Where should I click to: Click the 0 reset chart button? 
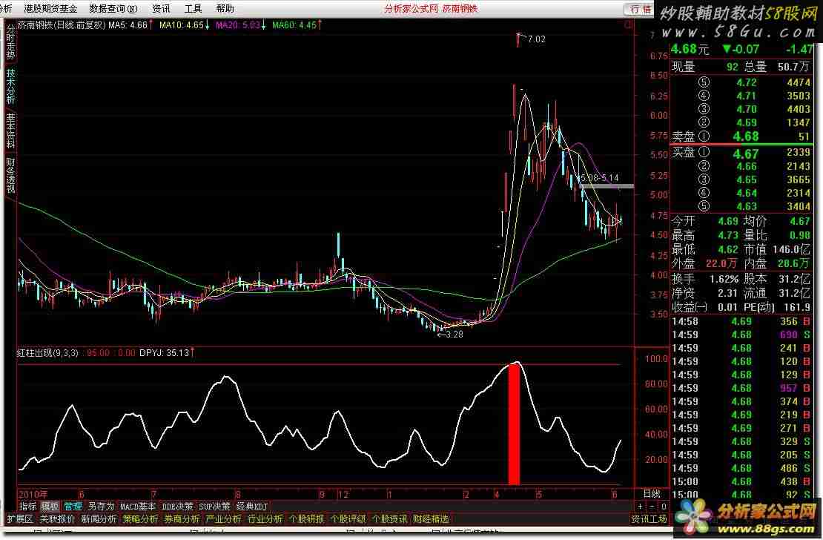(664, 507)
